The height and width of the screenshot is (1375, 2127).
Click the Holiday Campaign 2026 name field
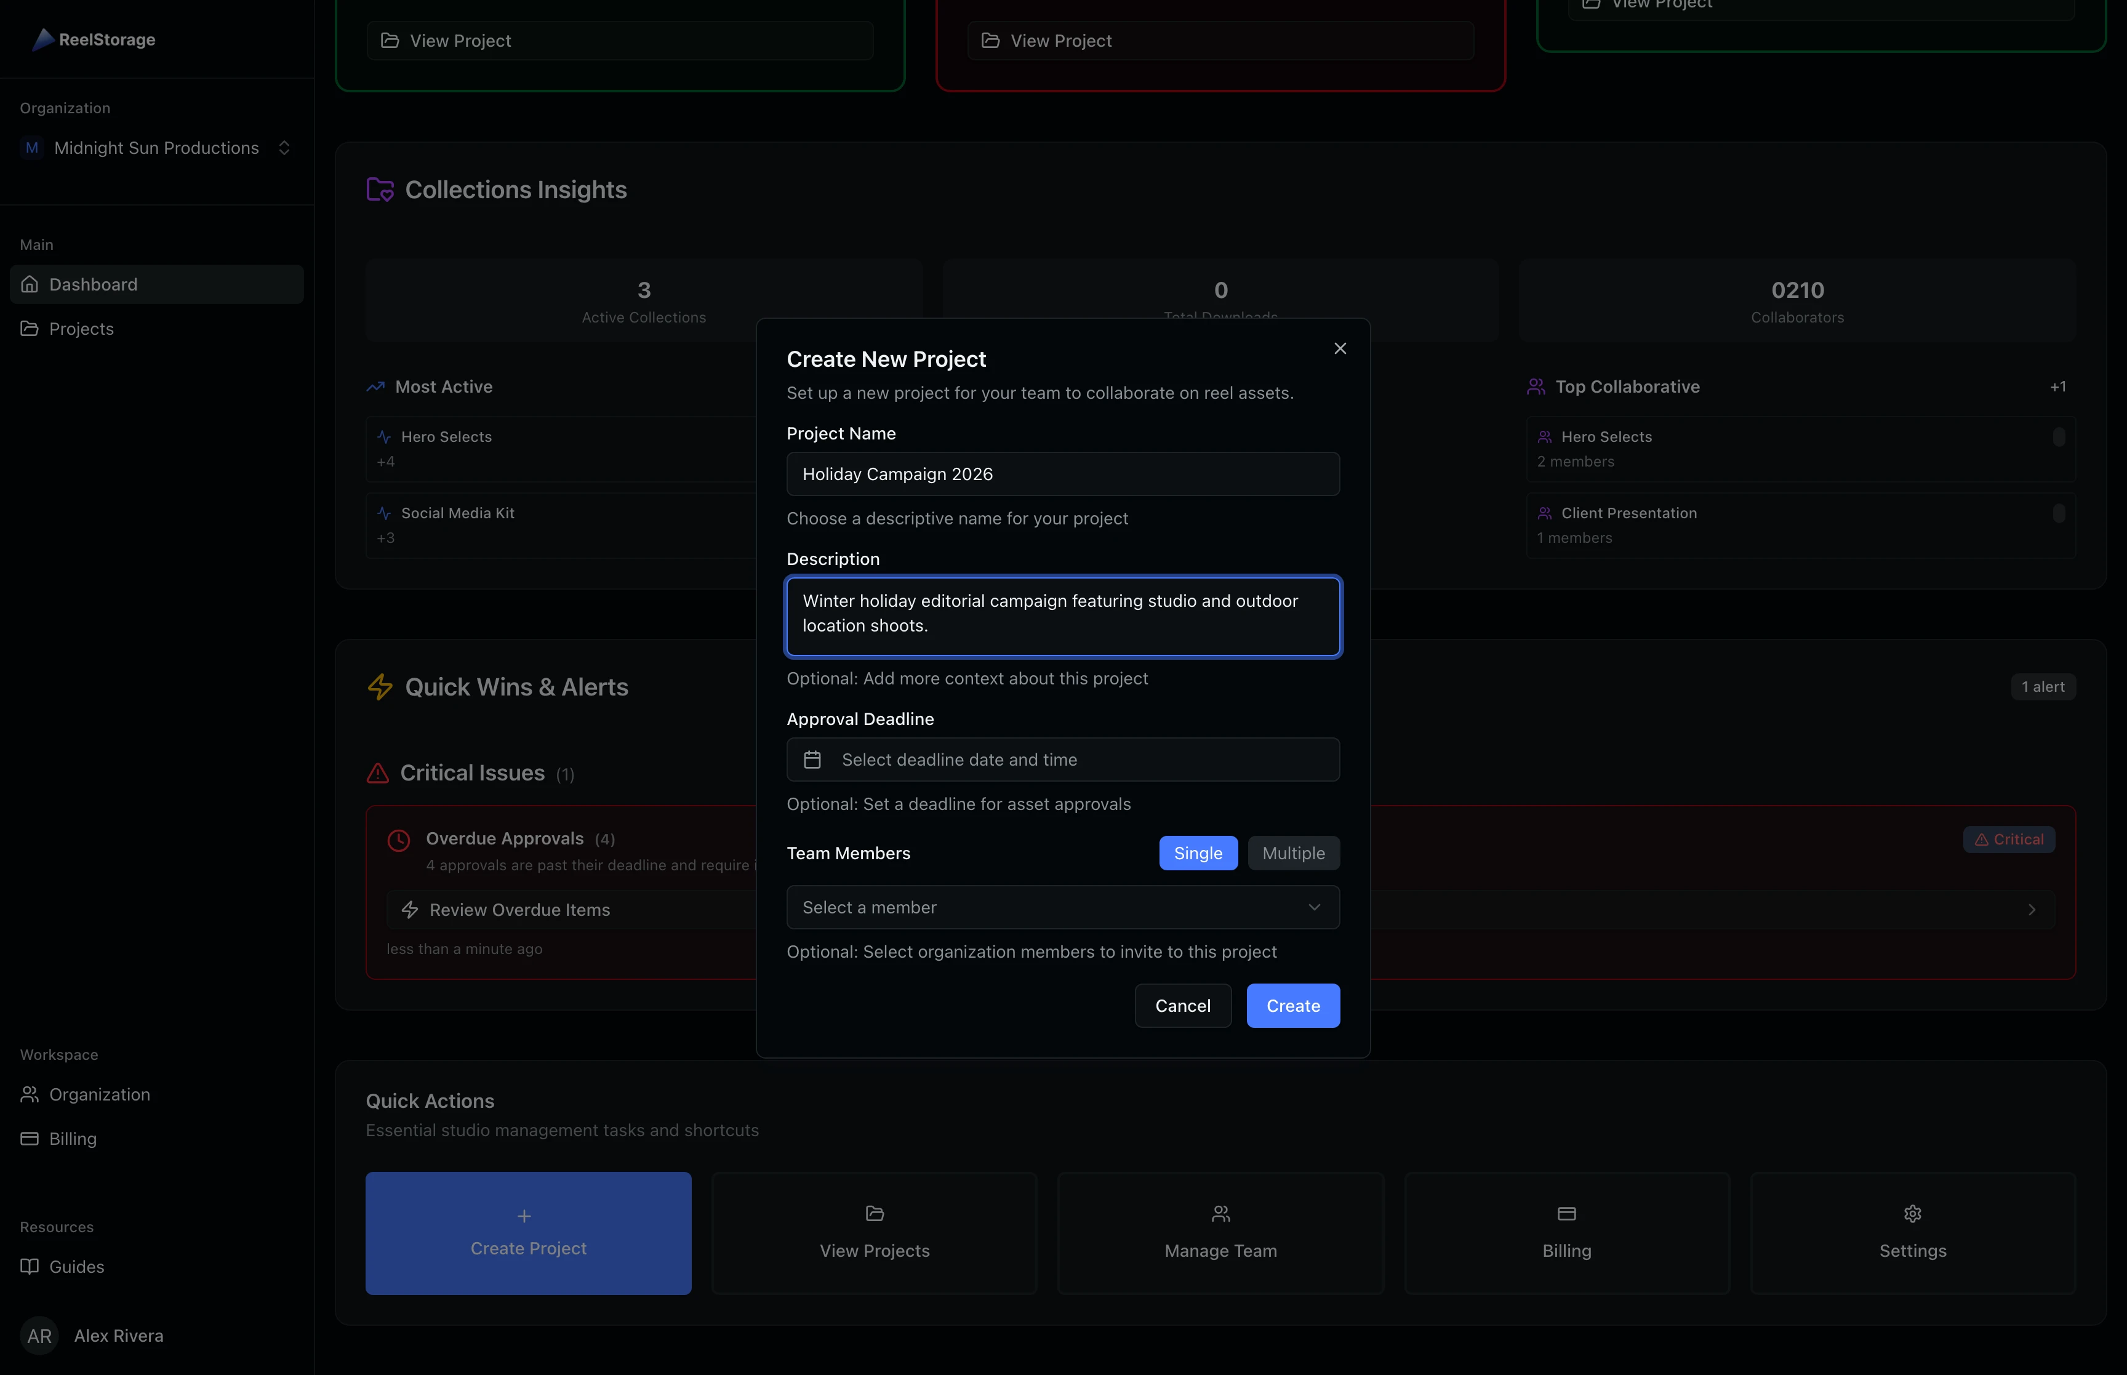click(1062, 474)
